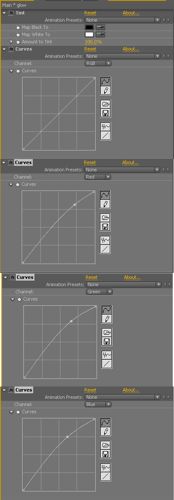Viewport: 174px width, 500px height.
Task: Open the Channel dropdown showing Red
Action: point(98,177)
